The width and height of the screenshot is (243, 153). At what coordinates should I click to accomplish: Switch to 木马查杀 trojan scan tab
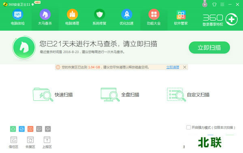click(45, 17)
